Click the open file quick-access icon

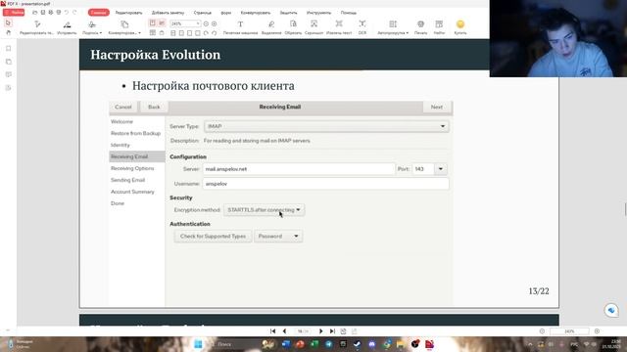(x=35, y=13)
